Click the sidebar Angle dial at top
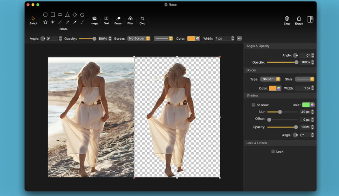The image size is (339, 196). point(295,55)
